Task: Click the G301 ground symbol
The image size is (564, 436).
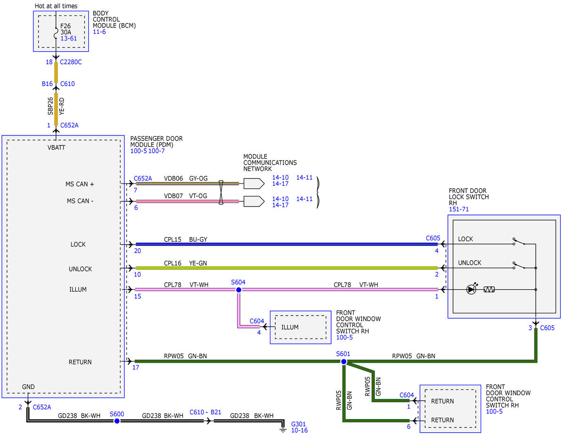Action: [283, 429]
